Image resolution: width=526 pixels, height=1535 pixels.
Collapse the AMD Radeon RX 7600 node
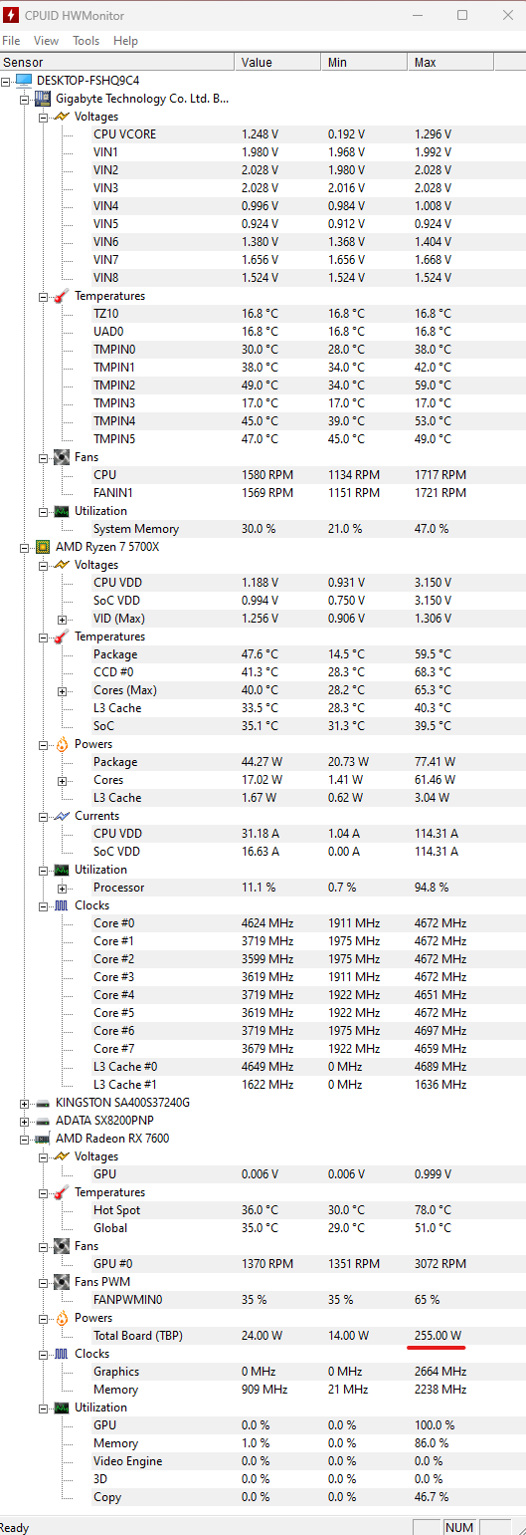click(25, 1139)
